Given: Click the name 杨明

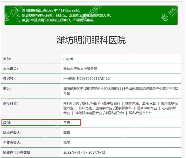Looking at the screenshot, I should 67,142.
